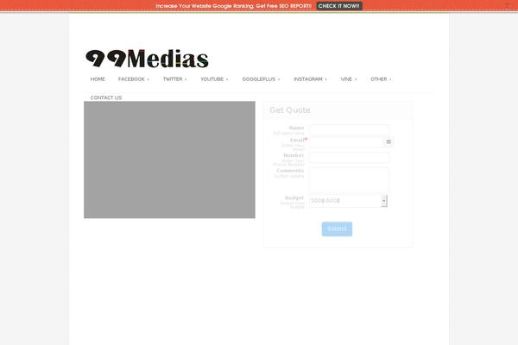Image resolution: width=518 pixels, height=345 pixels.
Task: Click the CHECK IT NOW!! button
Action: point(339,6)
